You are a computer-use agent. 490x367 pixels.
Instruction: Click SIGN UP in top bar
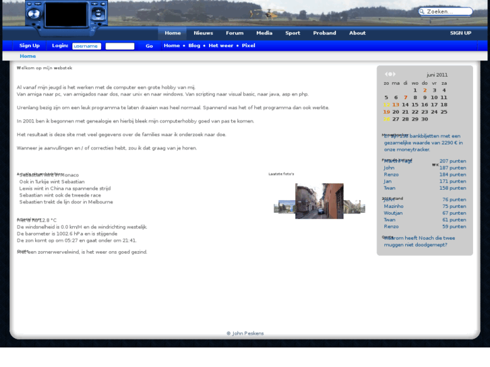[x=460, y=33]
